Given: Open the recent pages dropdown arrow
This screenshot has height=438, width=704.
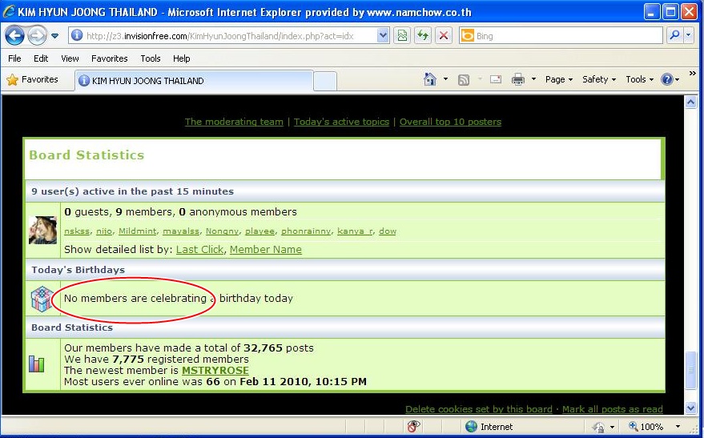Looking at the screenshot, I should click(54, 36).
